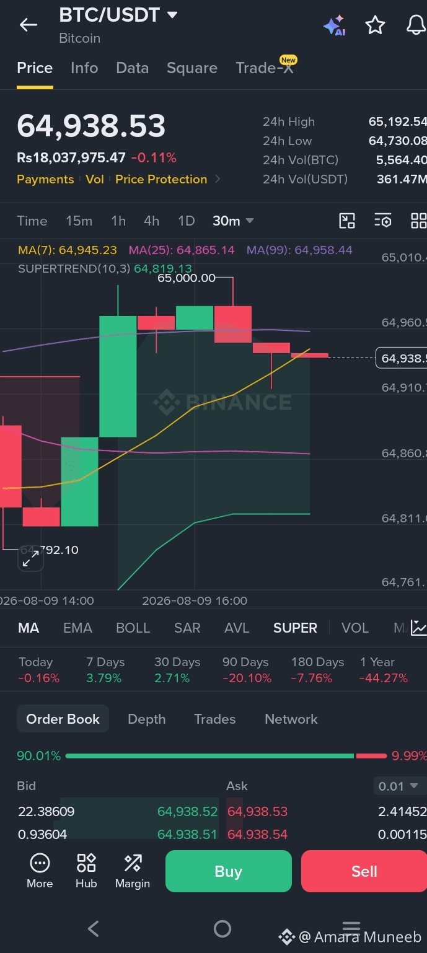
Task: Click the bid/ask ratio bar
Action: click(226, 756)
